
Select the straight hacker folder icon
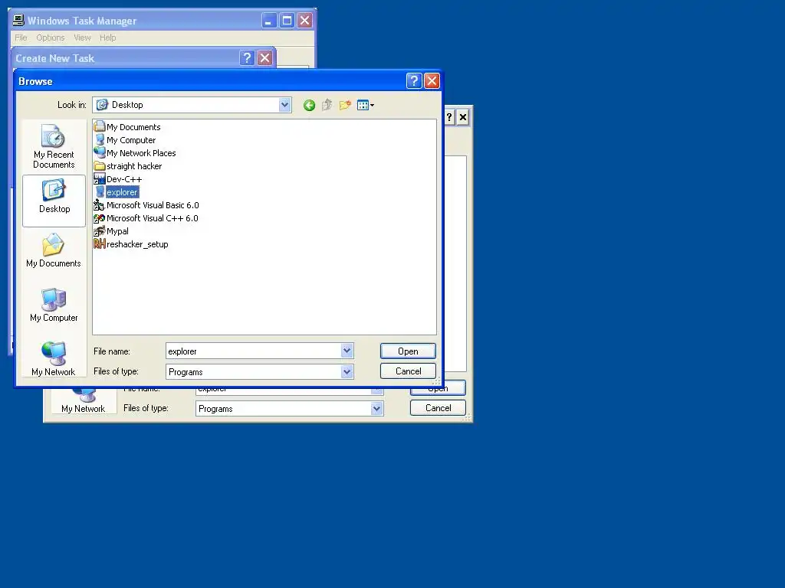tap(100, 166)
